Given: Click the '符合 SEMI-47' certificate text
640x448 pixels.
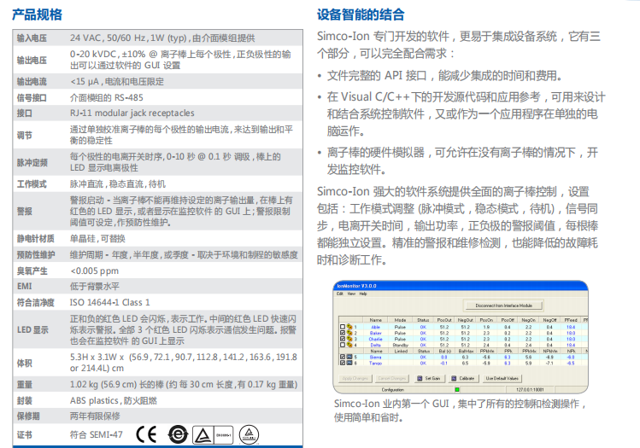Looking at the screenshot, I should 96,434.
